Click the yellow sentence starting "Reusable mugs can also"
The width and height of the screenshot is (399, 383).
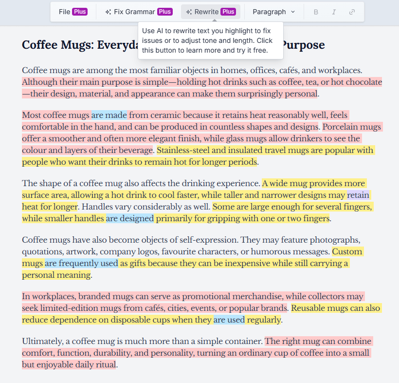202,314
